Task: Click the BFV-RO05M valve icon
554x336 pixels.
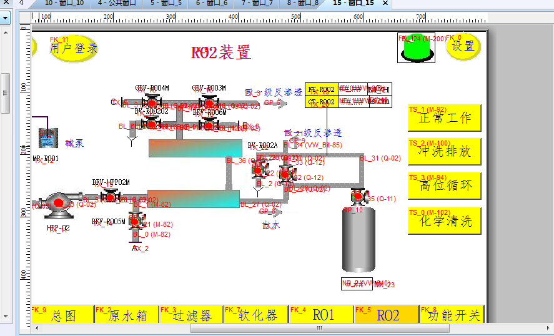Action: [136, 224]
